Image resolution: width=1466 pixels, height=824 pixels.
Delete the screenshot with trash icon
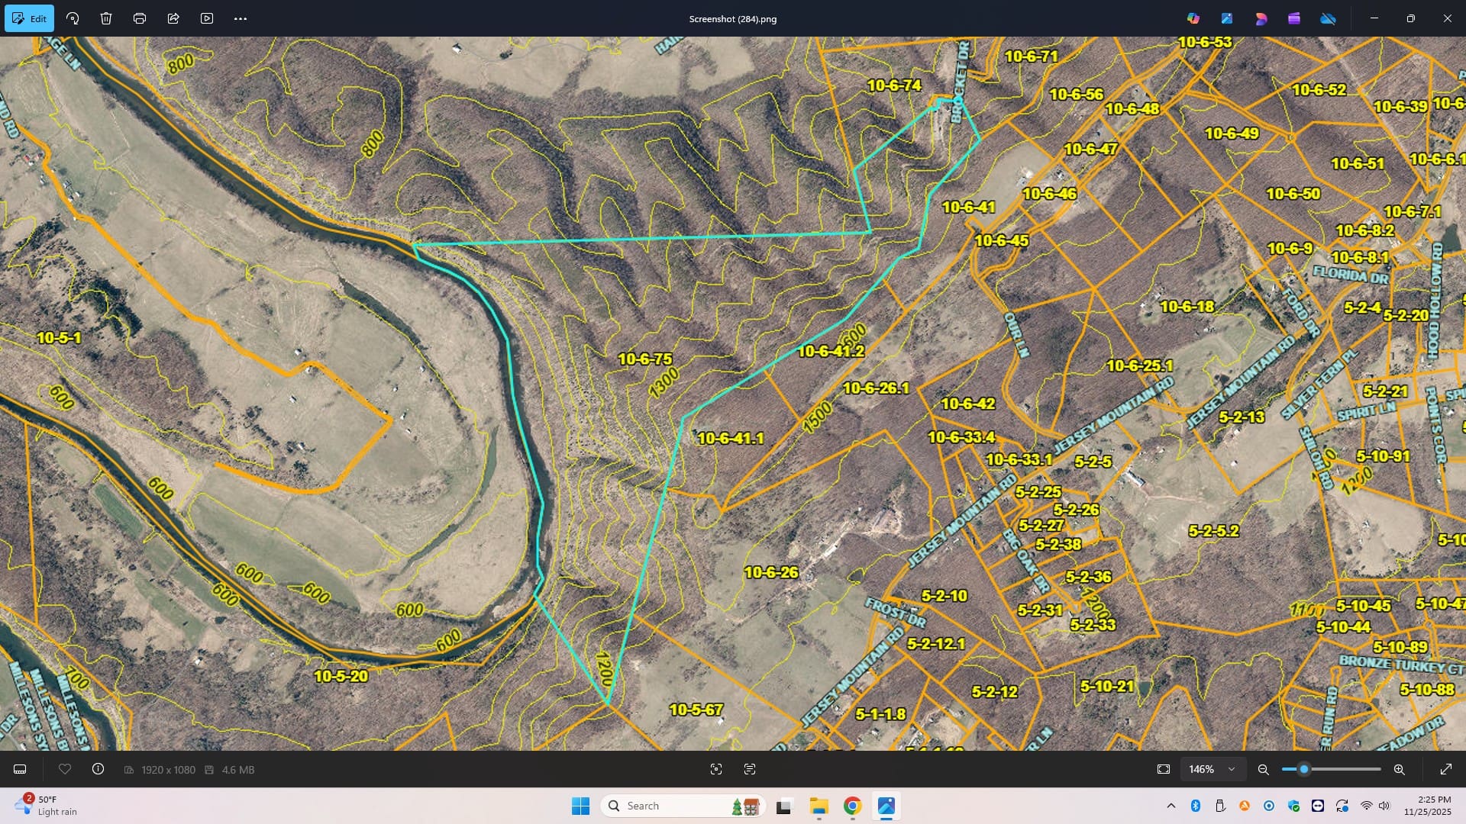coord(106,18)
